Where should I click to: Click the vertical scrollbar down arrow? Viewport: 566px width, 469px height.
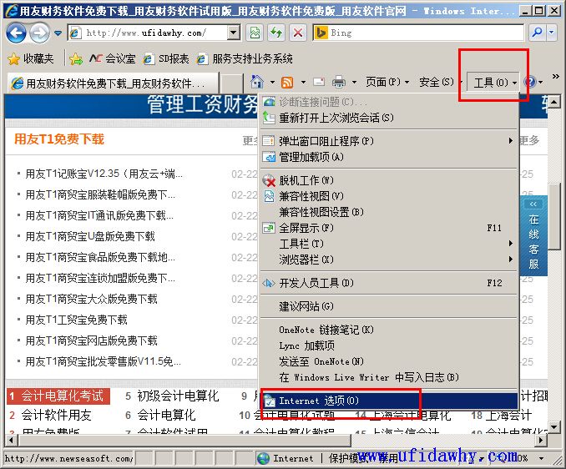click(x=554, y=426)
